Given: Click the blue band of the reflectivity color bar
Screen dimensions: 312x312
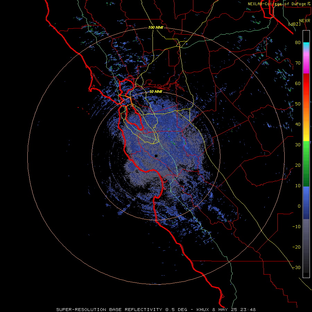Looking at the screenshot, I should pos(306,203).
